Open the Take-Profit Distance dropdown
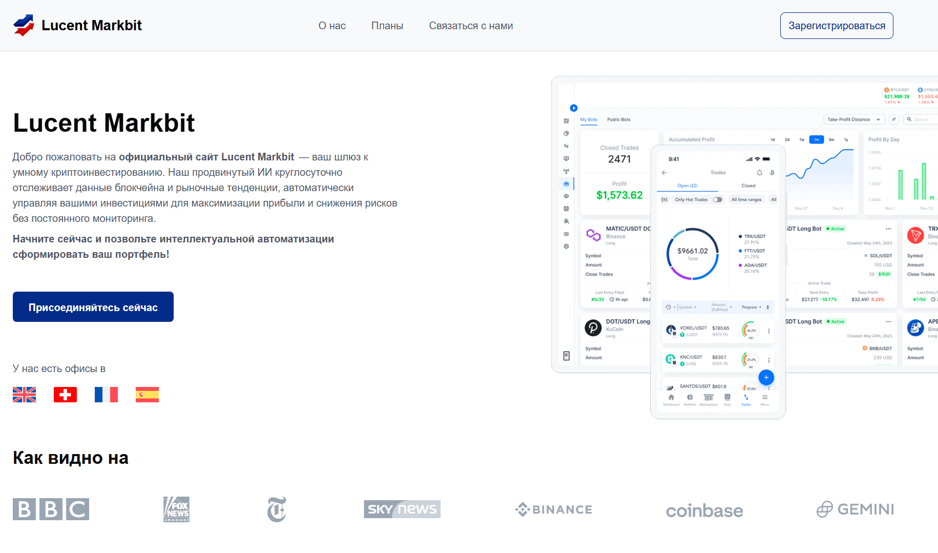This screenshot has height=553, width=938. tap(853, 119)
